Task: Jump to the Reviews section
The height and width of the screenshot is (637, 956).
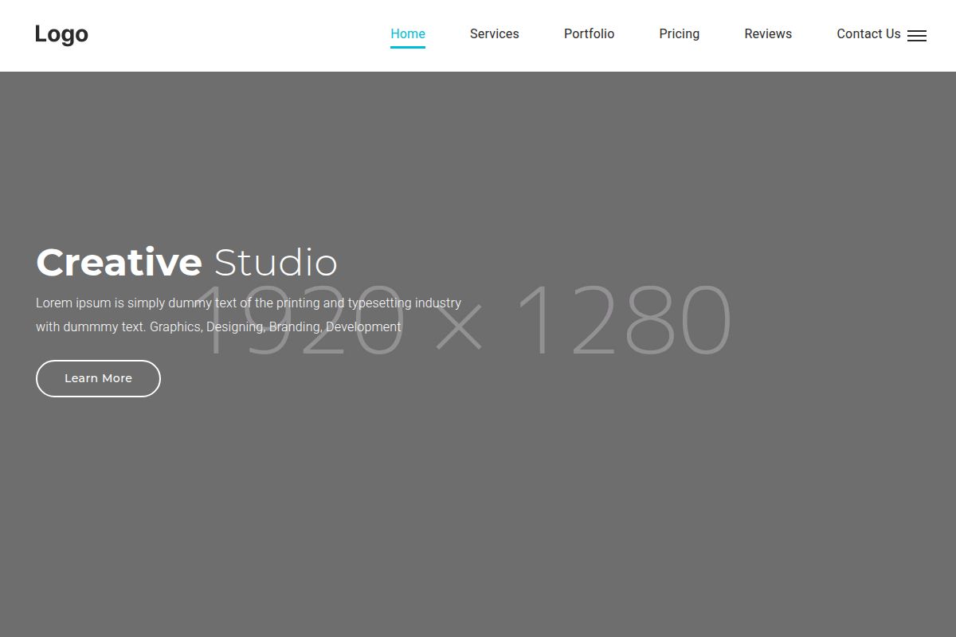Action: [x=767, y=33]
